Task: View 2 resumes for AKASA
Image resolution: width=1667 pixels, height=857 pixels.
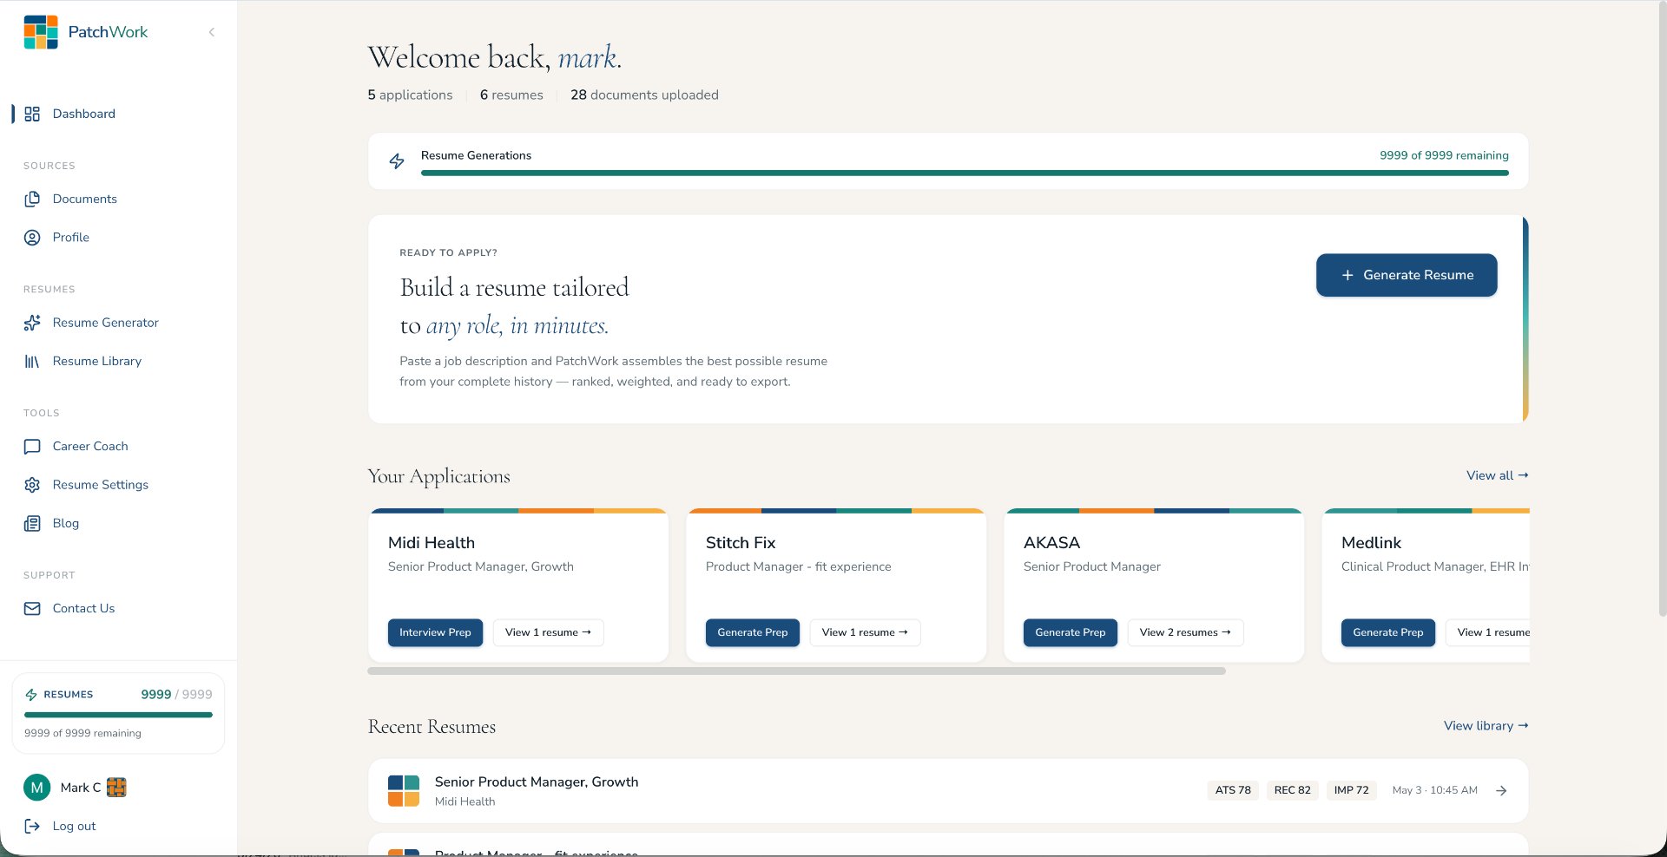Action: (1185, 632)
